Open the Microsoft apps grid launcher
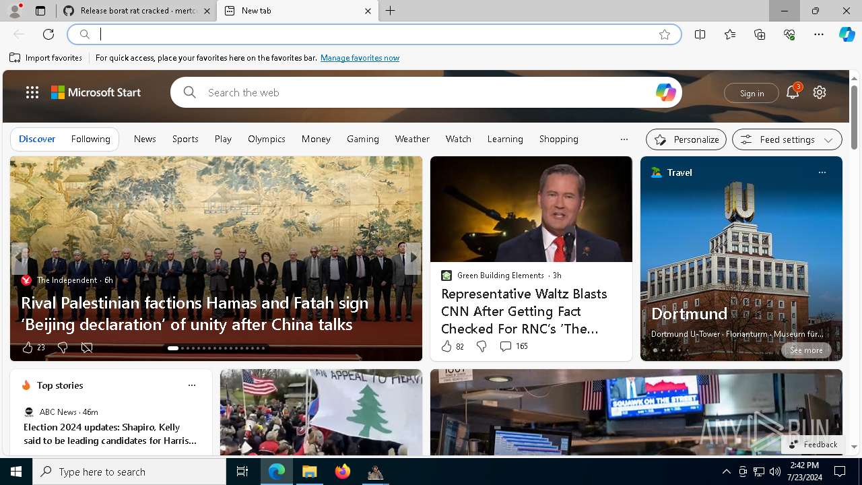Image resolution: width=862 pixels, height=485 pixels. click(32, 92)
